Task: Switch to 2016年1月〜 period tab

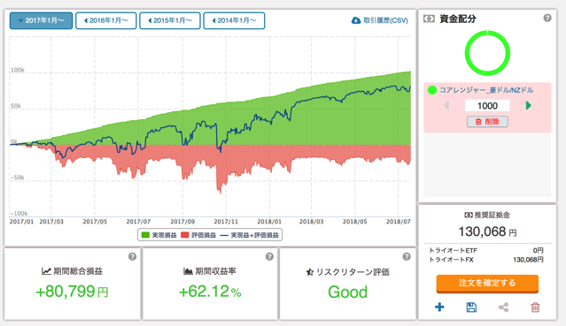Action: pos(105,20)
